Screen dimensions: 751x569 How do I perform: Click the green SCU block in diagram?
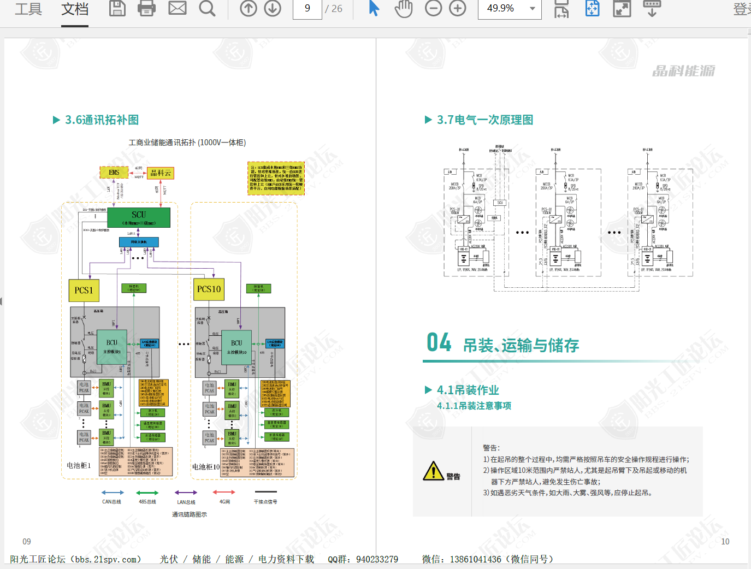tap(139, 217)
